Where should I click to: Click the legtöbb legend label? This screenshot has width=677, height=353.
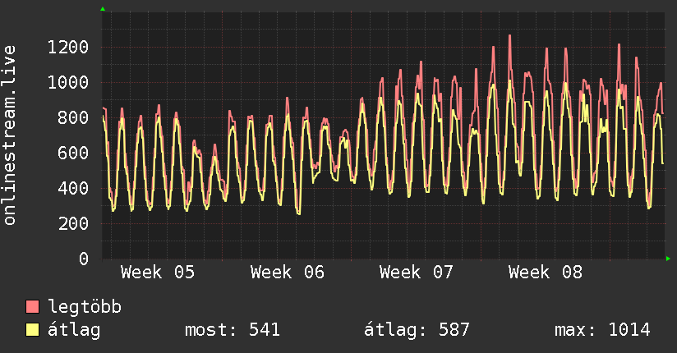click(85, 307)
